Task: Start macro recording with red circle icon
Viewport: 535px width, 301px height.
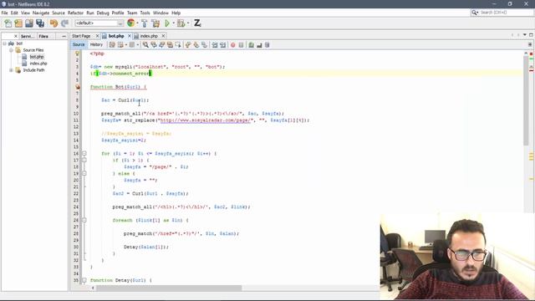Action: [x=233, y=44]
